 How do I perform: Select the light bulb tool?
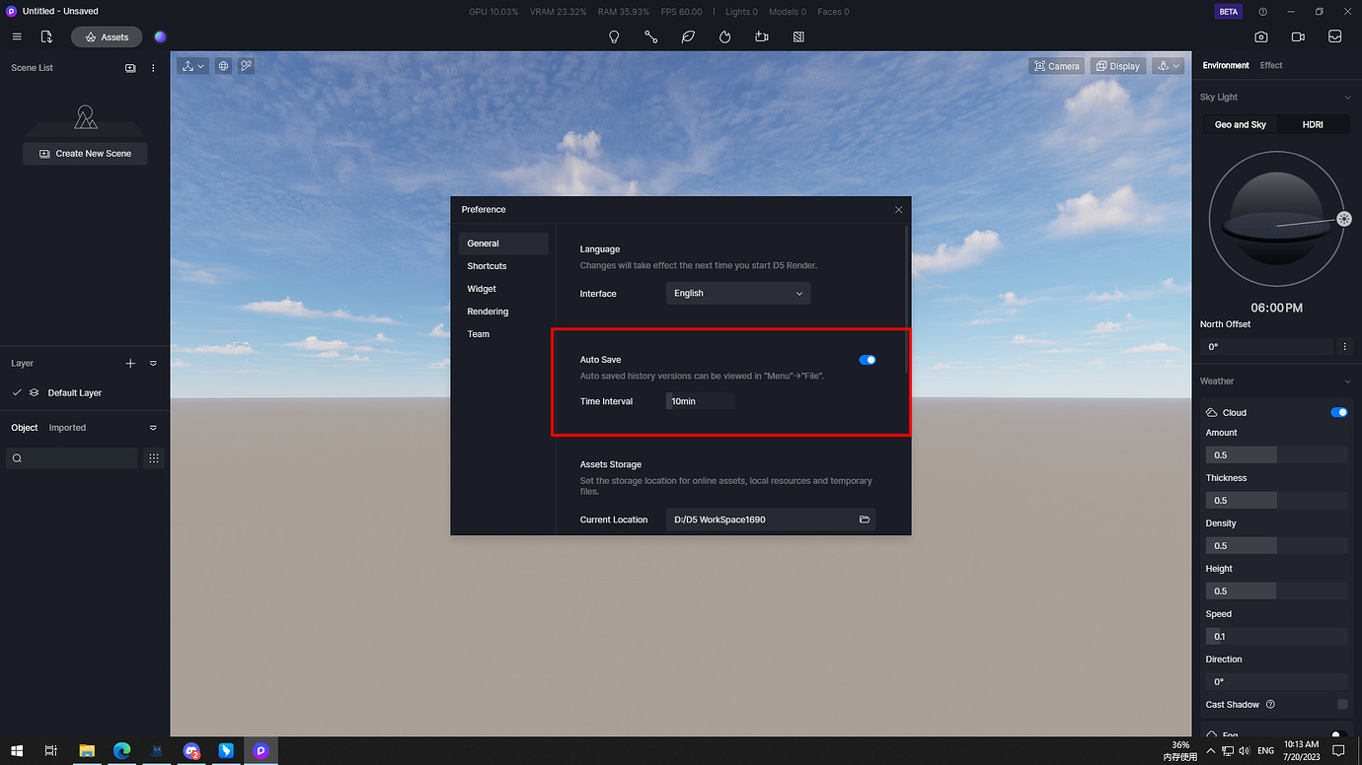pyautogui.click(x=614, y=36)
